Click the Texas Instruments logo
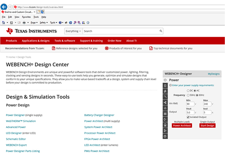This screenshot has height=154, width=225. [31, 31]
